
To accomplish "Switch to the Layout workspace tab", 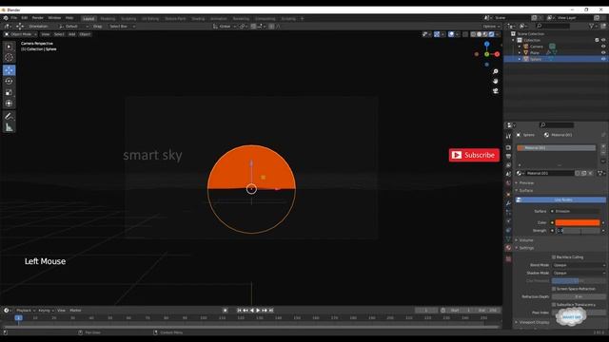I will 88,19.
